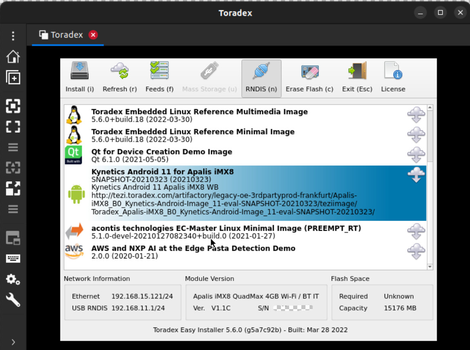Image resolution: width=470 pixels, height=350 pixels.
Task: Open the Feeds (f) list
Action: [160, 77]
